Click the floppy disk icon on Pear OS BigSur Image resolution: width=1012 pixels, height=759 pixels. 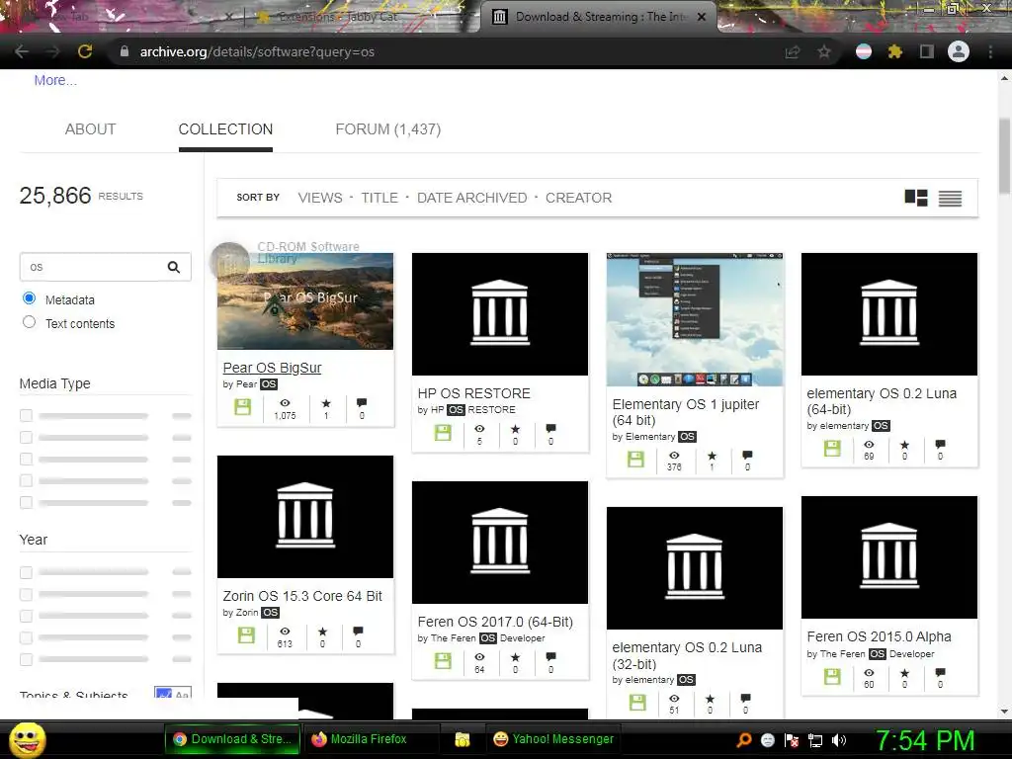(x=243, y=406)
